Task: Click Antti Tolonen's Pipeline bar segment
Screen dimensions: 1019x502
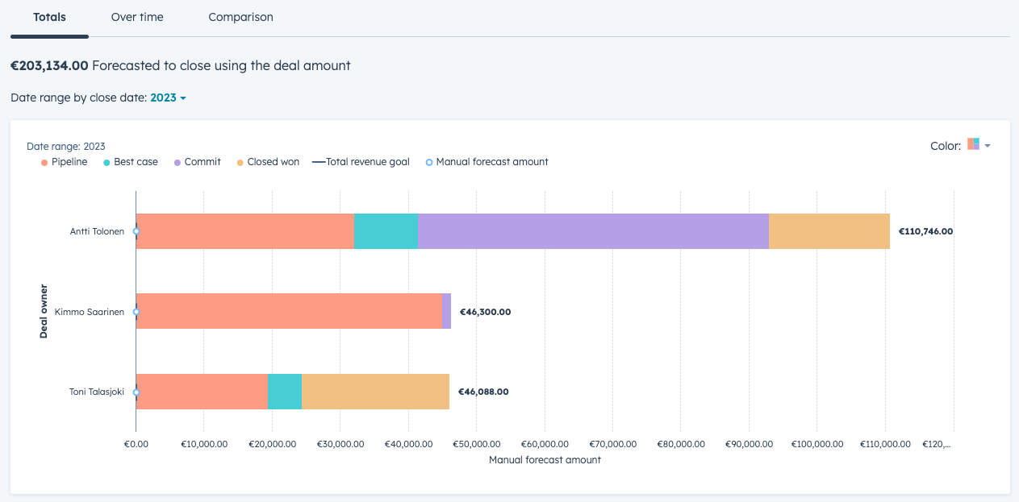Action: click(x=245, y=231)
